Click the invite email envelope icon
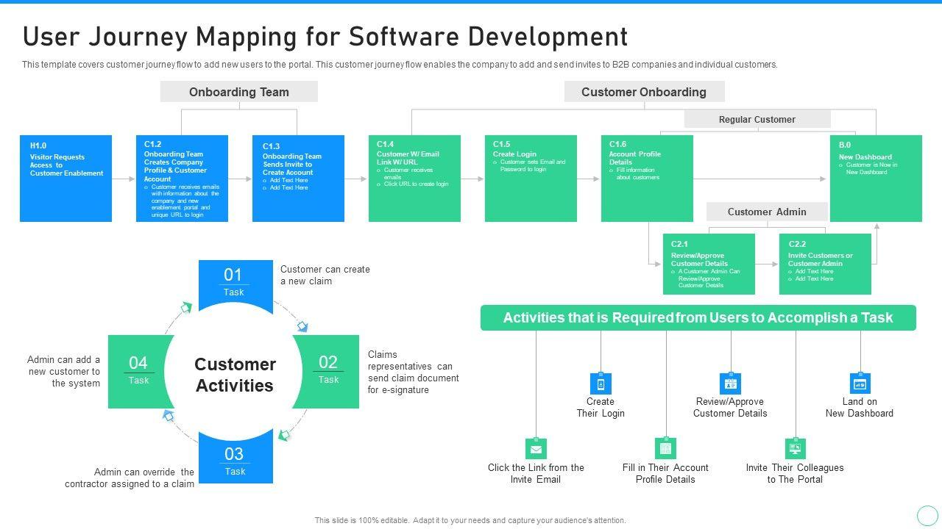 coord(536,449)
